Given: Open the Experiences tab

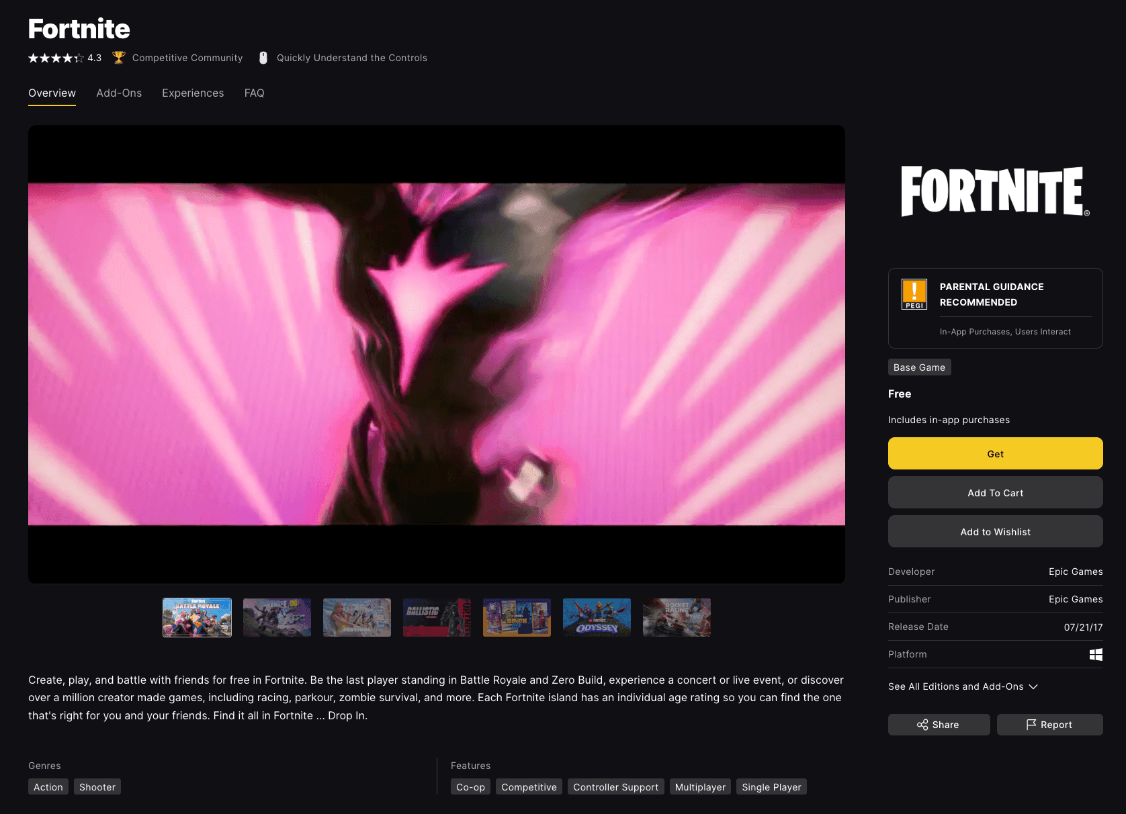Looking at the screenshot, I should 193,93.
